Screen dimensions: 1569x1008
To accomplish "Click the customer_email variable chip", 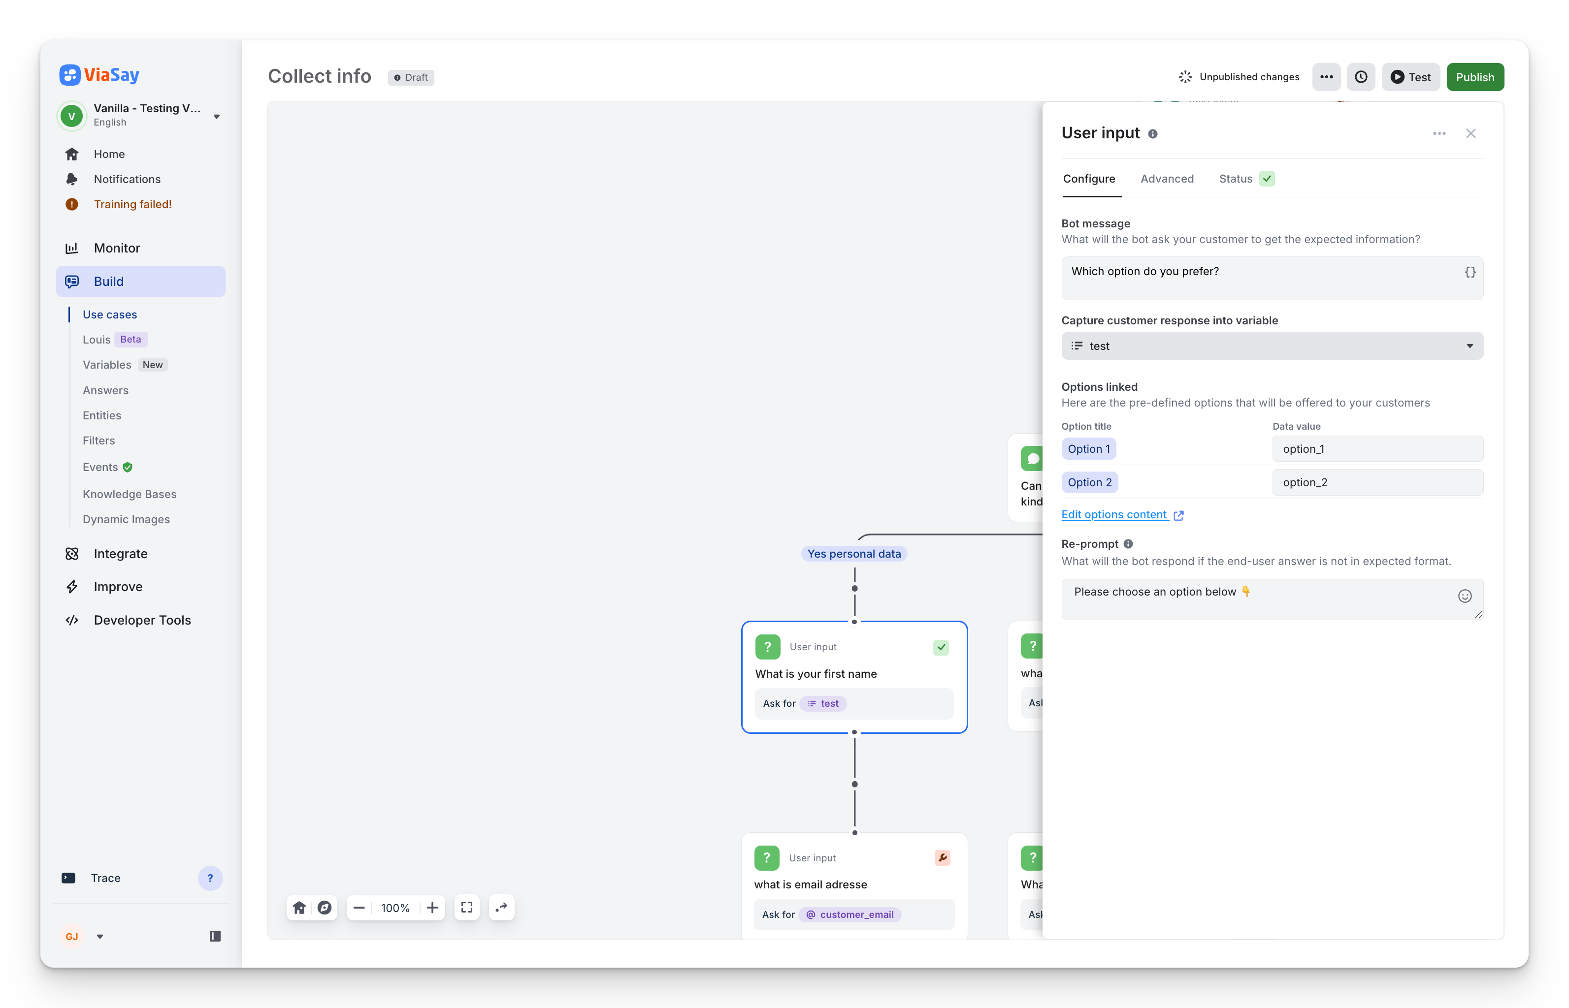I will click(850, 914).
